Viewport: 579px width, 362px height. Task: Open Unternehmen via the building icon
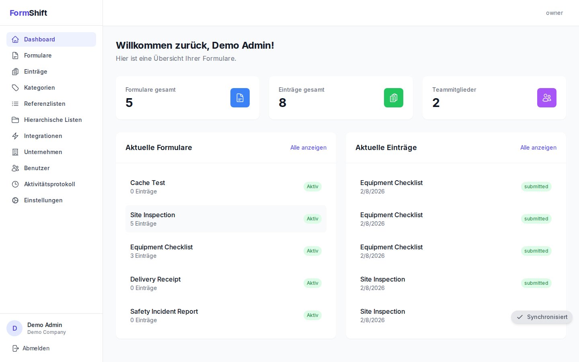15,152
